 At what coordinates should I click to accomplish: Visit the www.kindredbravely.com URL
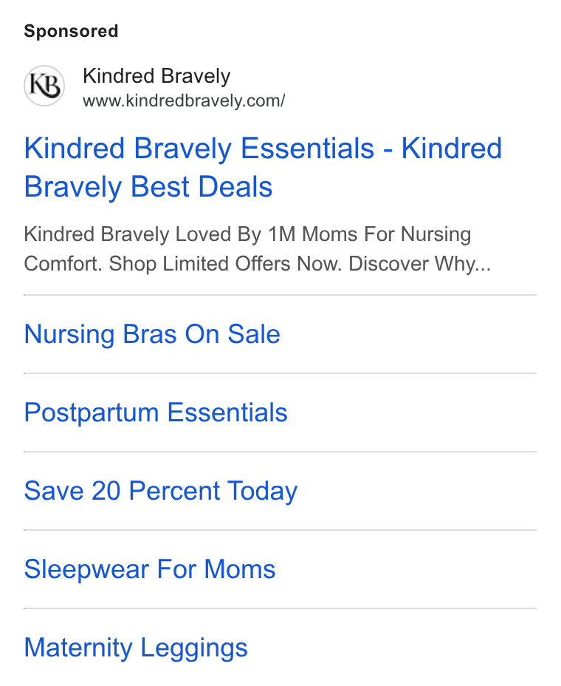(x=184, y=101)
